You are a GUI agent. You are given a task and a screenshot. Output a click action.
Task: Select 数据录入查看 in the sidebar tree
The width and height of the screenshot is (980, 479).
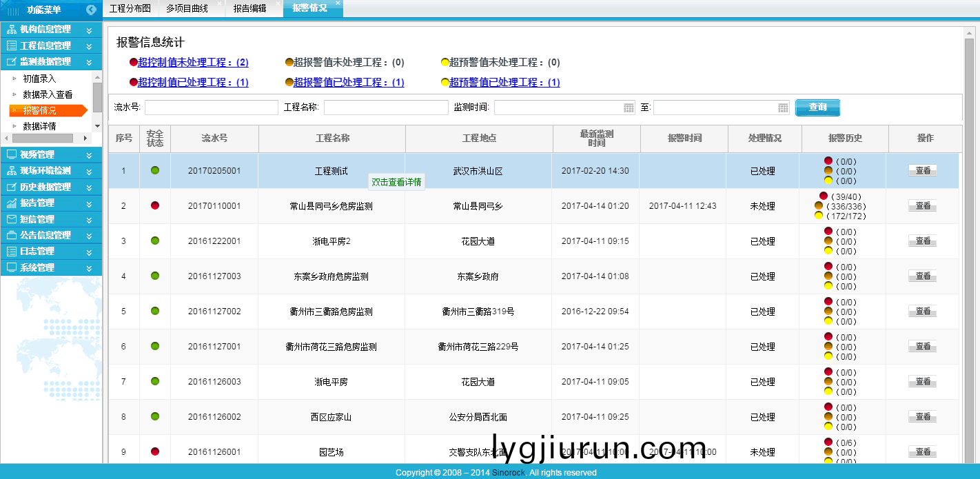48,94
